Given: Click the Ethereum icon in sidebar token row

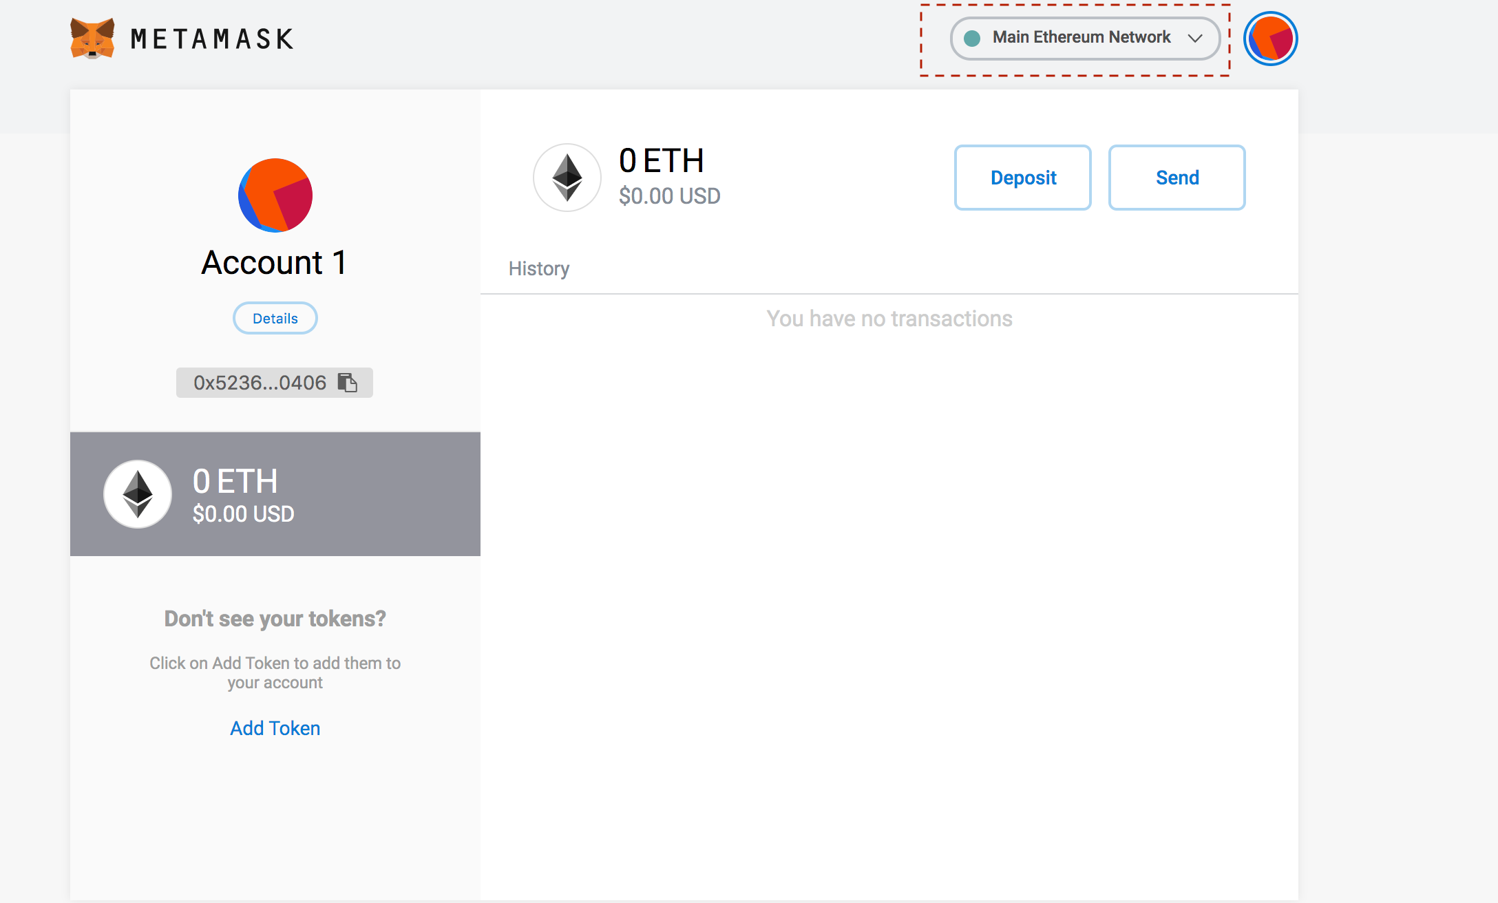Looking at the screenshot, I should tap(138, 494).
